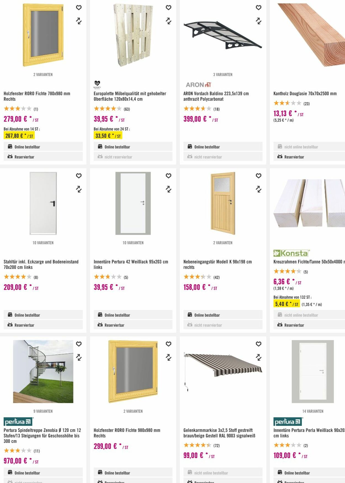Image resolution: width=345 pixels, height=483 pixels.
Task: Add Gelenkarmmarkise awning to wishlist
Action: point(258,344)
